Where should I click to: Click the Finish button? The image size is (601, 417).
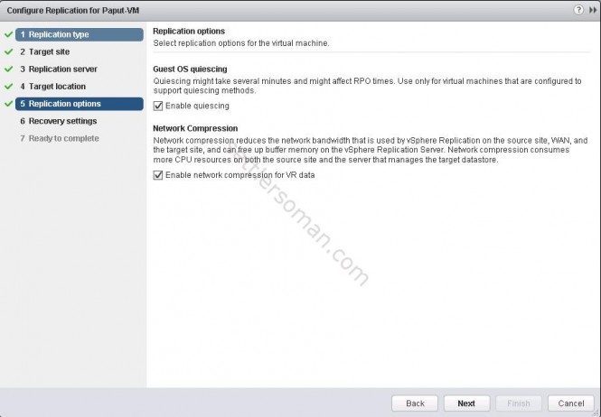click(x=518, y=403)
